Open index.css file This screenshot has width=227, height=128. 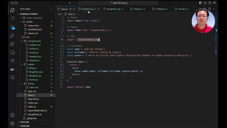click(x=33, y=103)
